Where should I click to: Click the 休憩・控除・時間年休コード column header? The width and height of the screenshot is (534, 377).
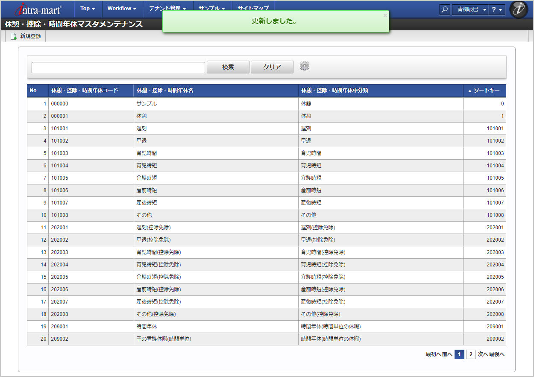coord(85,91)
